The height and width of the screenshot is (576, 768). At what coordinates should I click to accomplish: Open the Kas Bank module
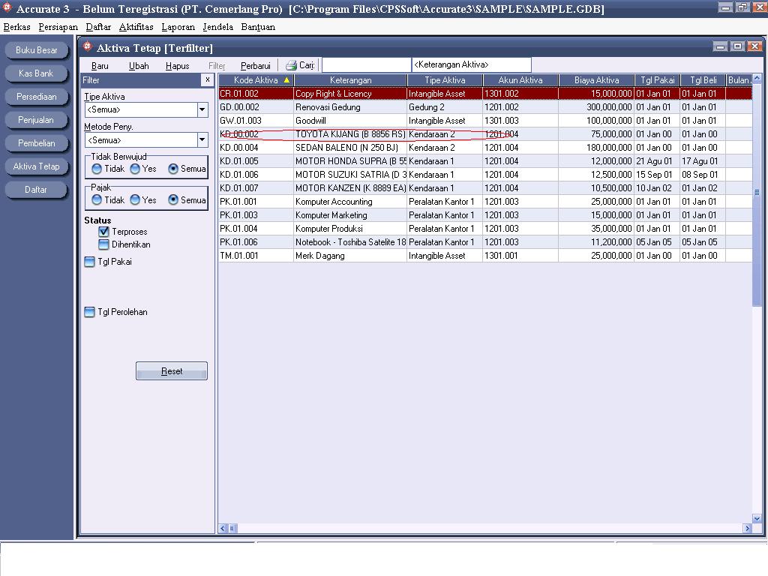tap(37, 73)
